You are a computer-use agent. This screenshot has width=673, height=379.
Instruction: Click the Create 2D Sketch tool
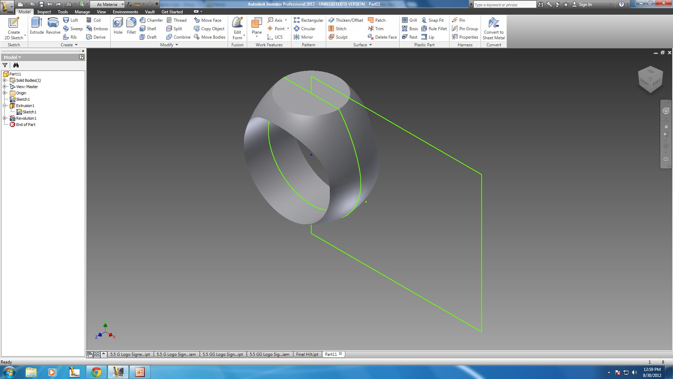coord(14,28)
